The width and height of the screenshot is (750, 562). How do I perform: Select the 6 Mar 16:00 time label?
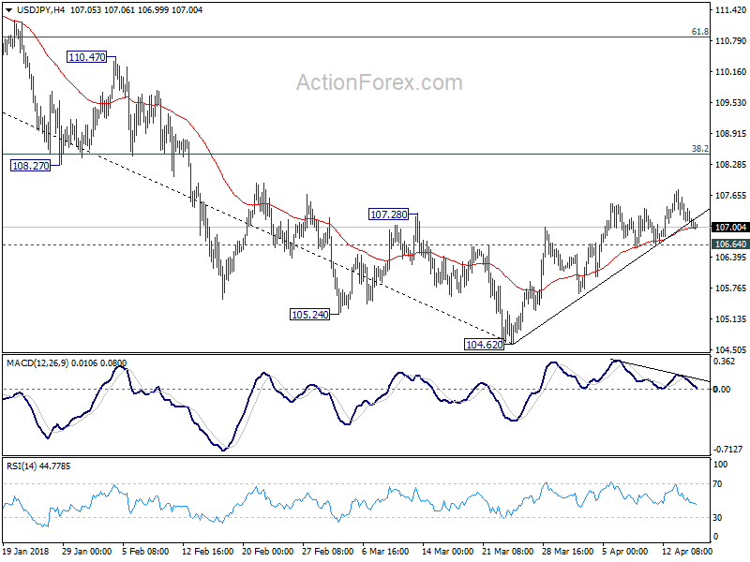pyautogui.click(x=385, y=551)
